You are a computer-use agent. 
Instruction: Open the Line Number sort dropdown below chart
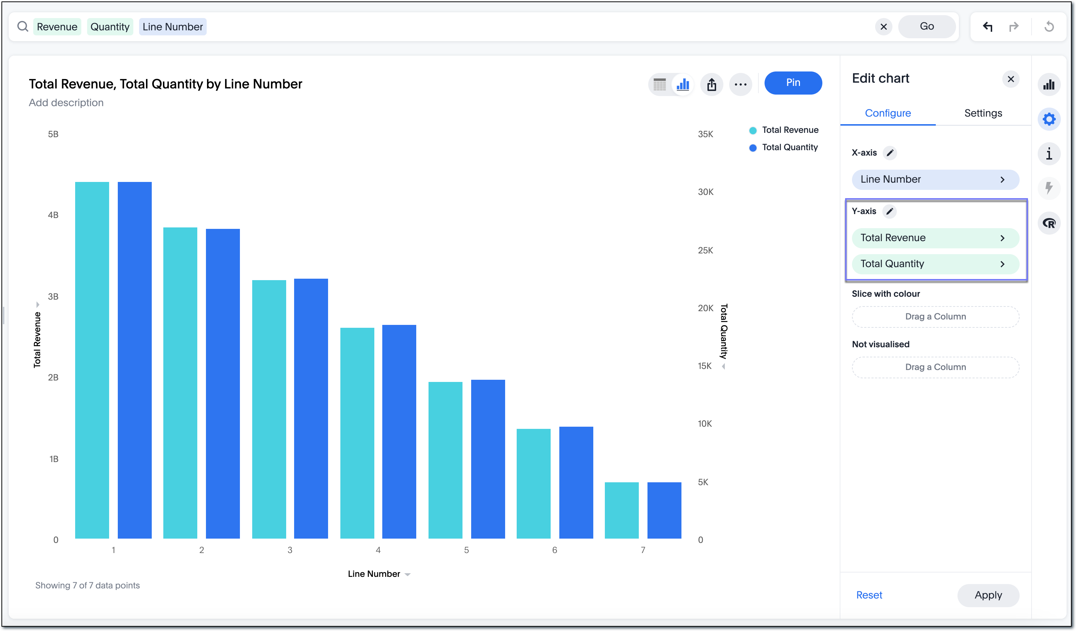(x=407, y=574)
